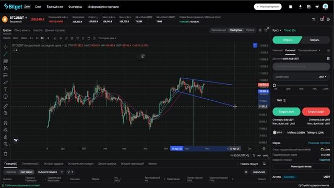Expand chart to fullscreen

[266, 30]
